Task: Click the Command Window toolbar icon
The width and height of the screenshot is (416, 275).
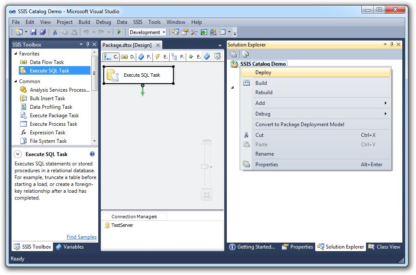Action: pos(223,32)
